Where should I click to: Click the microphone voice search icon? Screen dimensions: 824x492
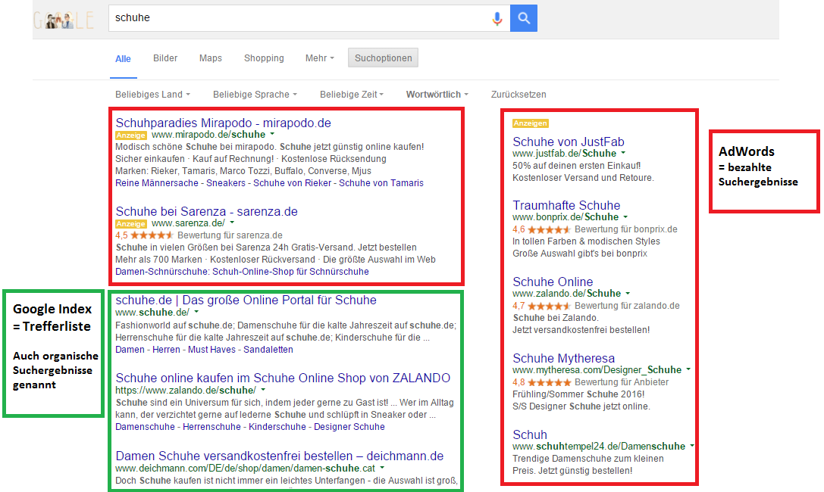click(x=497, y=19)
